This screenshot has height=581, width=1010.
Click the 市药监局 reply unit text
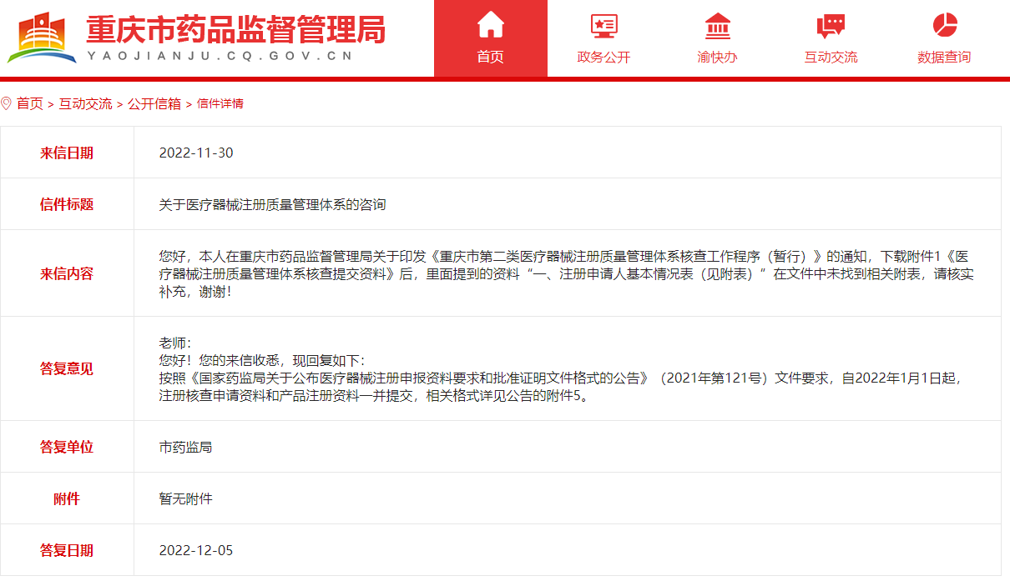[185, 447]
